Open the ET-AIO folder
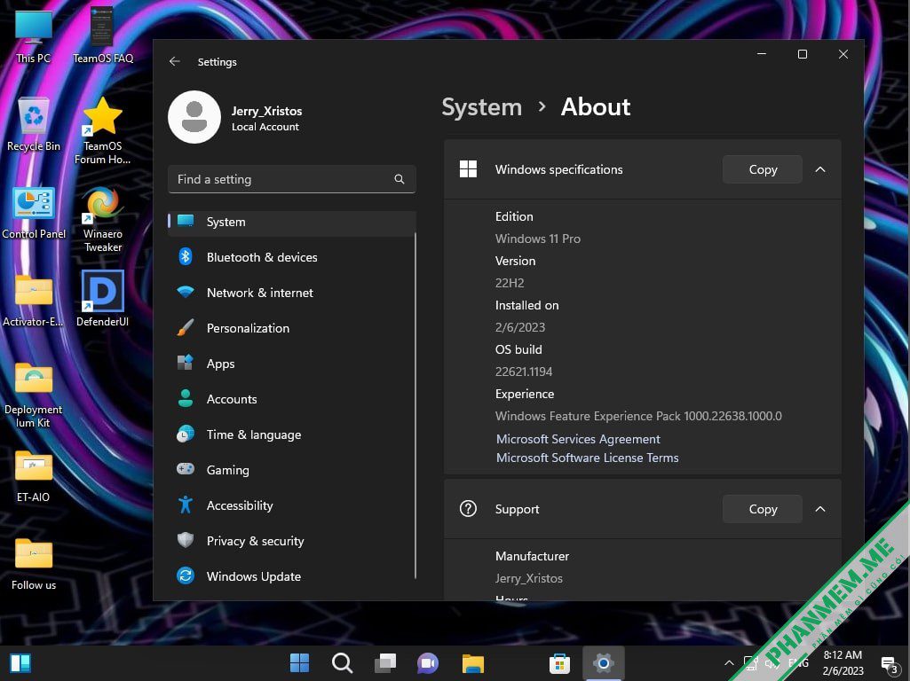Screen dimensions: 910x681 click(x=33, y=476)
